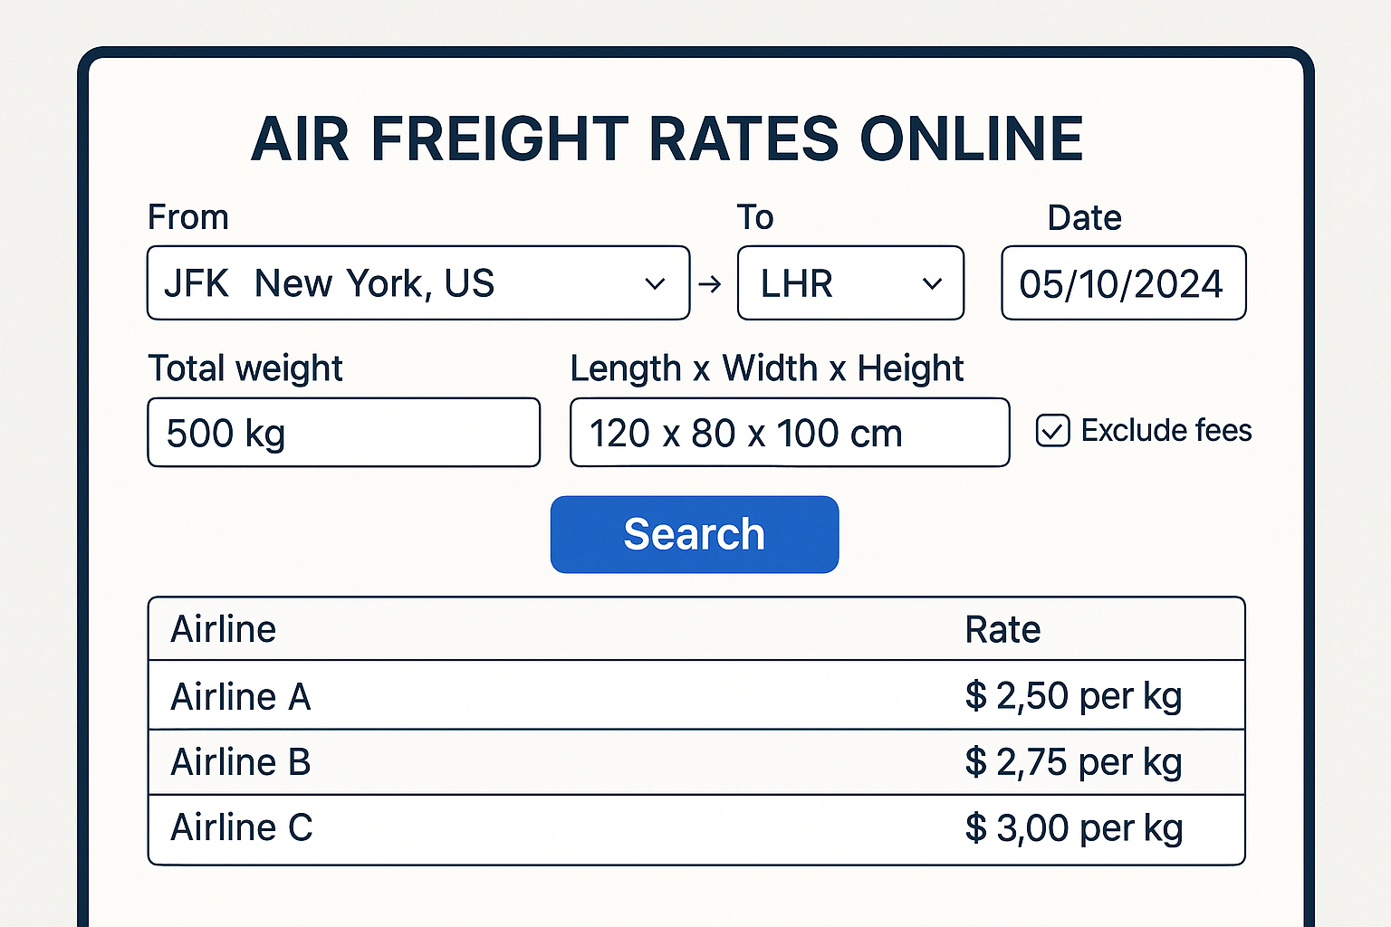The height and width of the screenshot is (927, 1391).
Task: Click the AIR FREIGHT RATES ONLINE heading
Action: coord(667,139)
